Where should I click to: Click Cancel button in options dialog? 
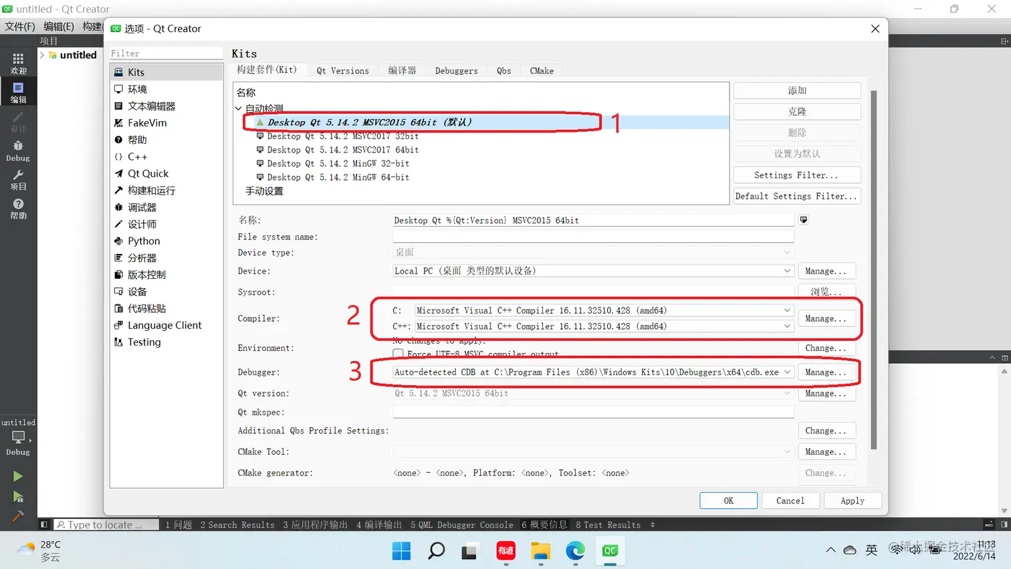click(x=790, y=501)
